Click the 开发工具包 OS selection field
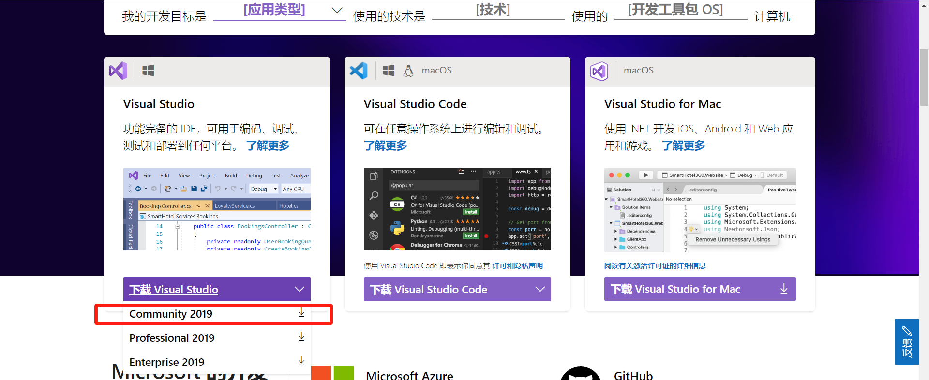The height and width of the screenshot is (380, 929). coord(681,11)
